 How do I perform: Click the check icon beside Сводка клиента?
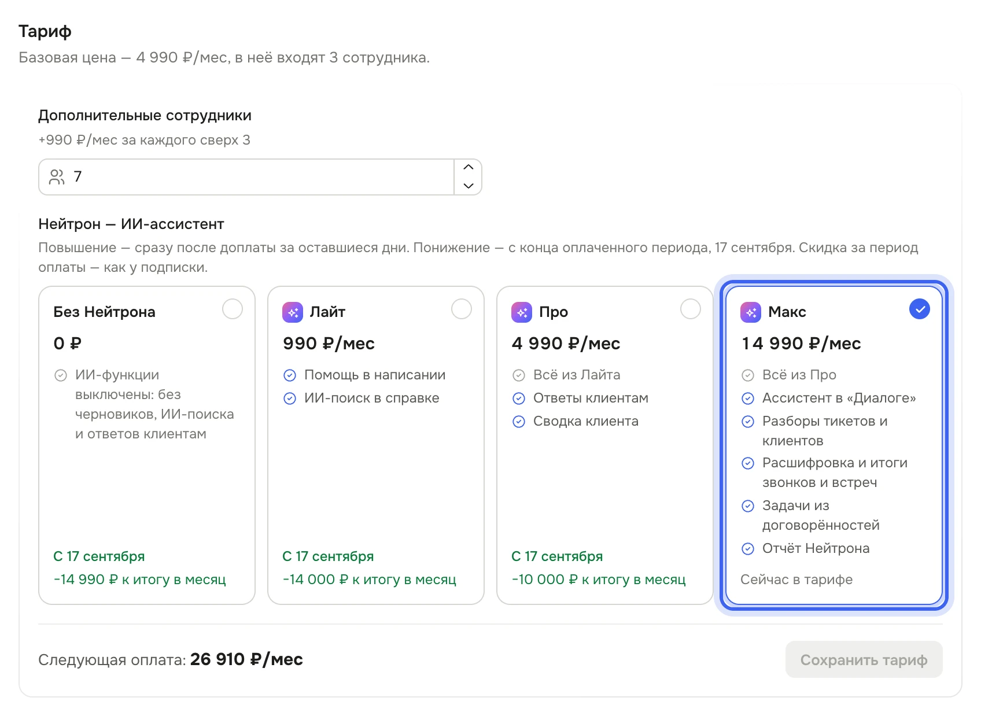click(519, 422)
